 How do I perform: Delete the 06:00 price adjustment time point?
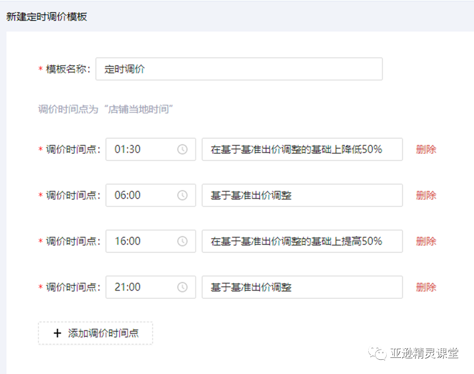point(426,195)
